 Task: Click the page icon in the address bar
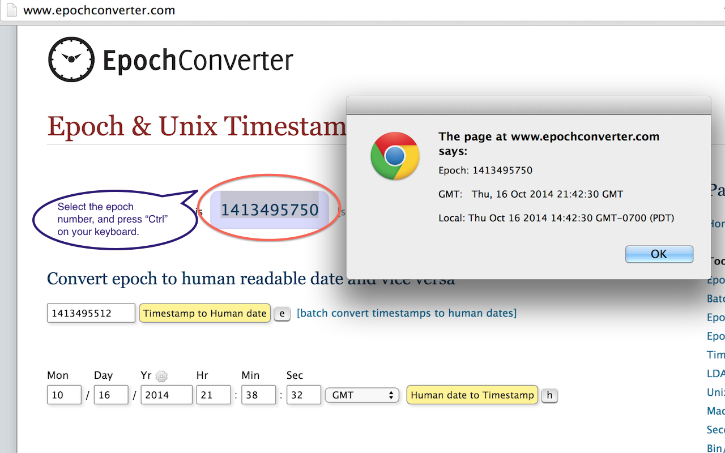pyautogui.click(x=11, y=10)
